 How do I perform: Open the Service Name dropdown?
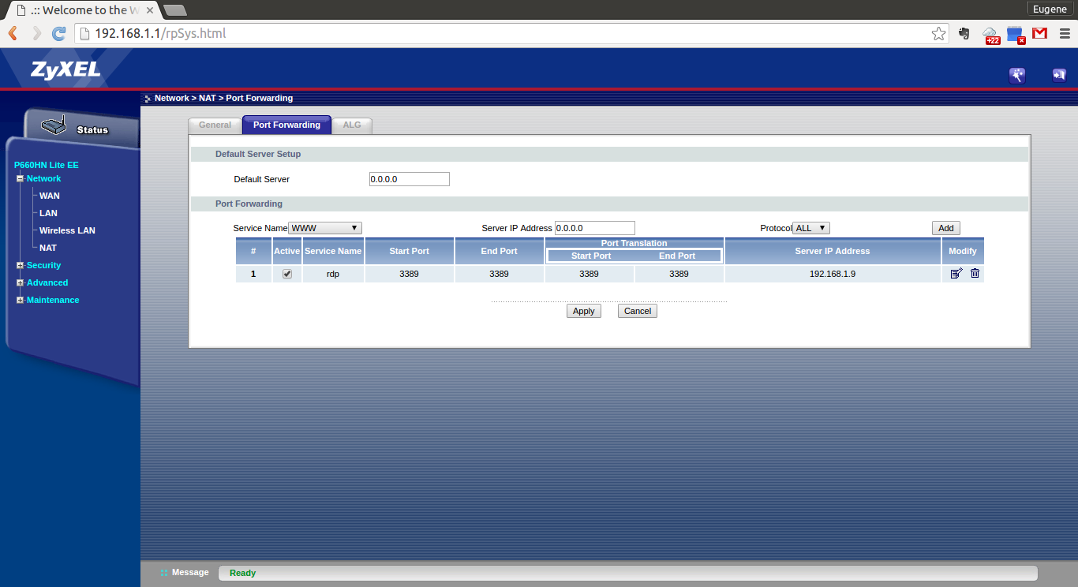325,228
